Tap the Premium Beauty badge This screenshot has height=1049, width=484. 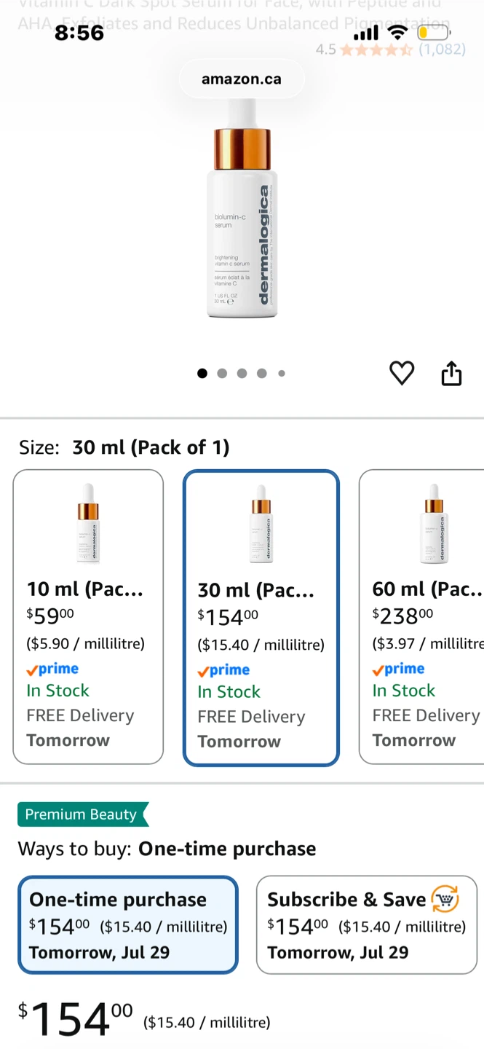tap(83, 814)
